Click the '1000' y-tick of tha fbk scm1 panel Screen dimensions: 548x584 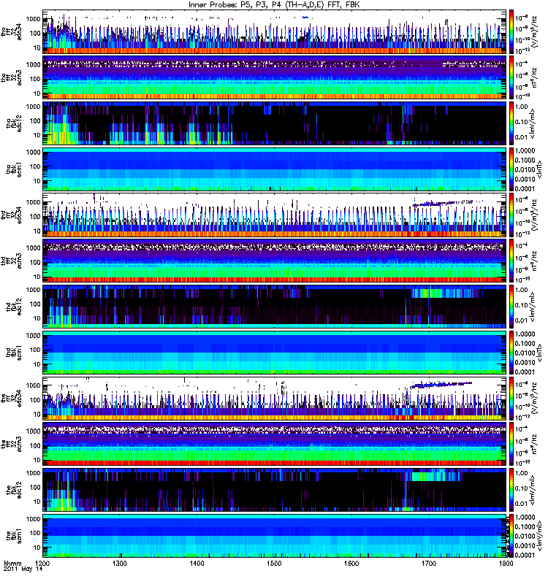(x=33, y=153)
